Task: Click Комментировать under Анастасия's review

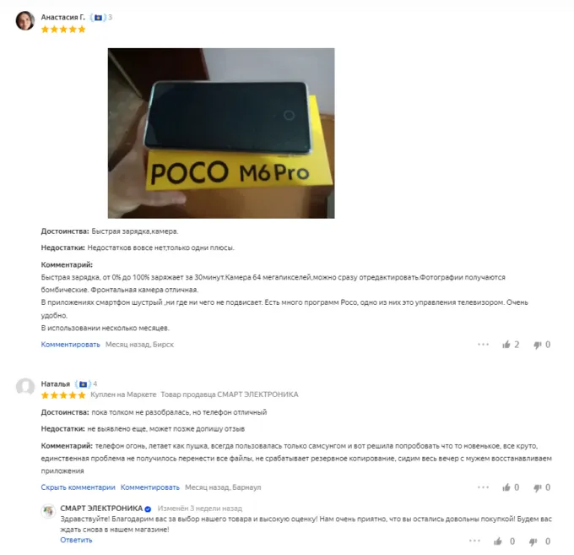Action: [70, 345]
